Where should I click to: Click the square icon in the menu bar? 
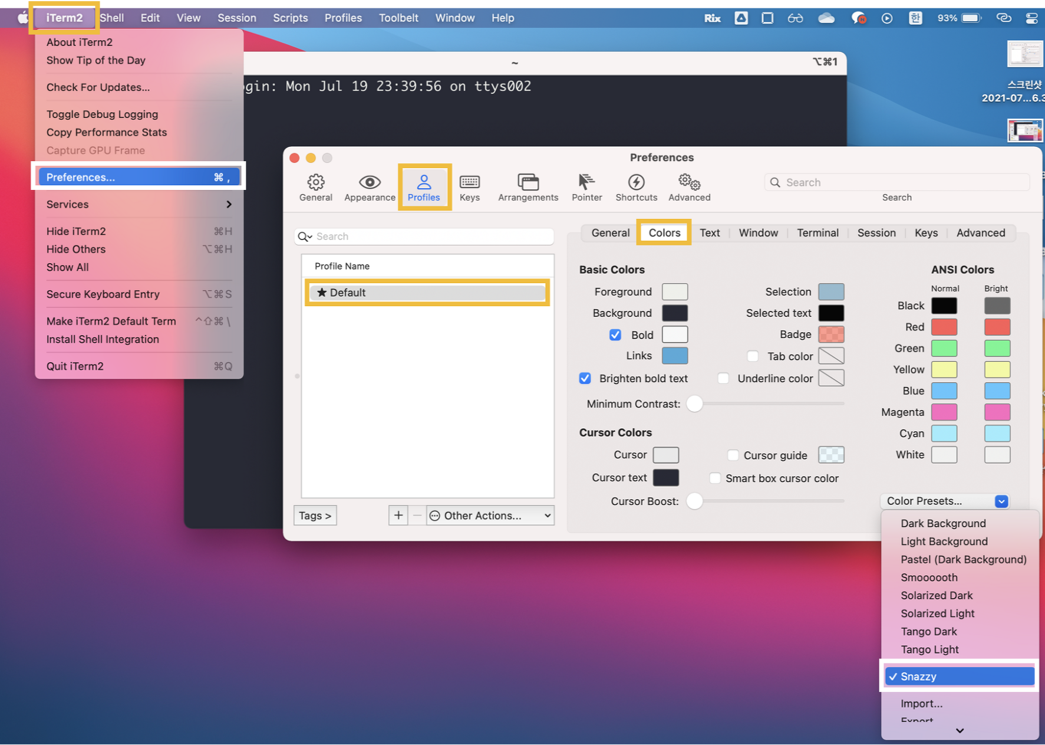(767, 18)
